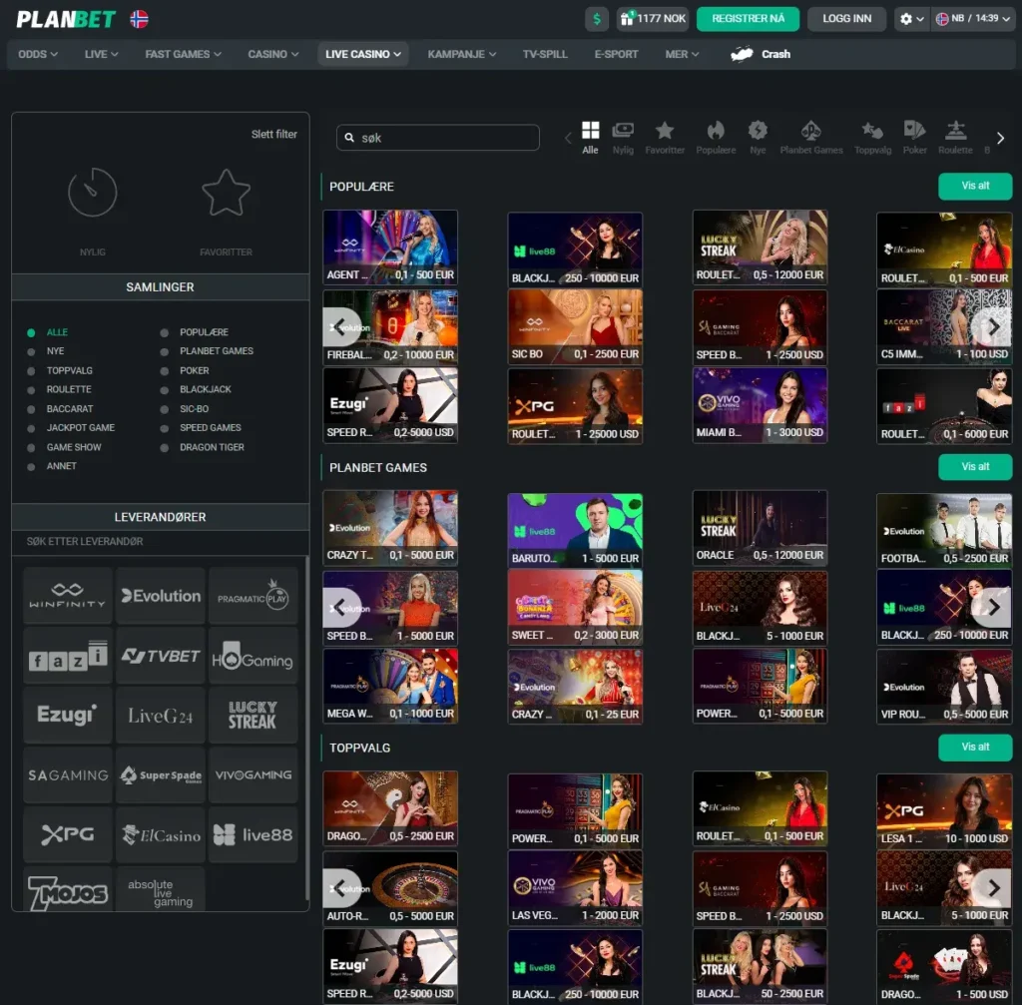Open the Sic Bo Winfinity game thumbnail
This screenshot has height=1005, width=1022.
pos(575,327)
